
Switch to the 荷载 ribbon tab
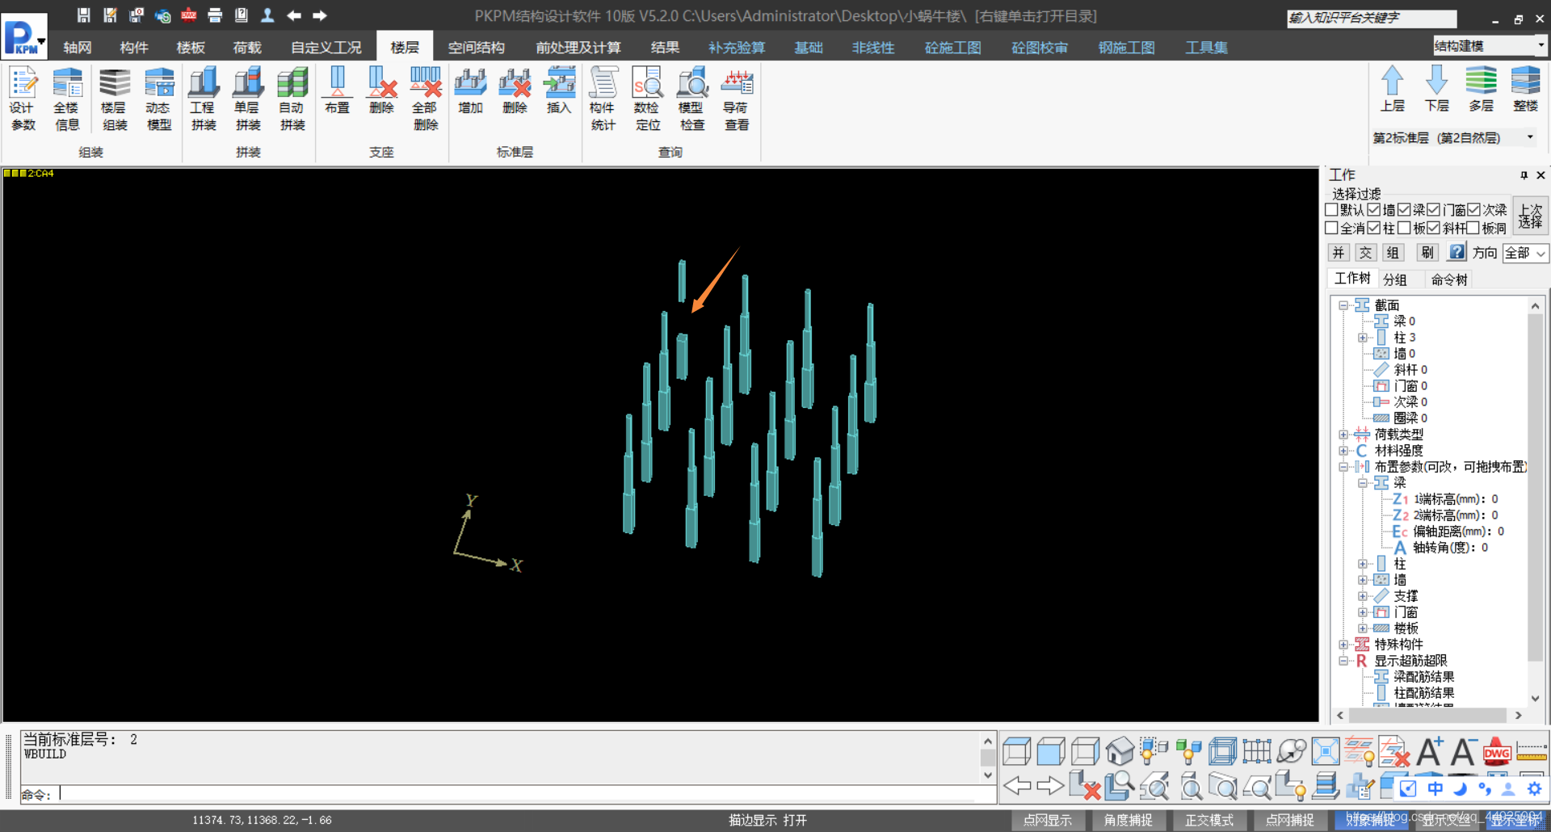[247, 48]
